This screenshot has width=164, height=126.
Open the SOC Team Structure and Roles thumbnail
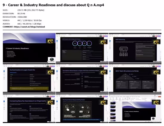135,78
